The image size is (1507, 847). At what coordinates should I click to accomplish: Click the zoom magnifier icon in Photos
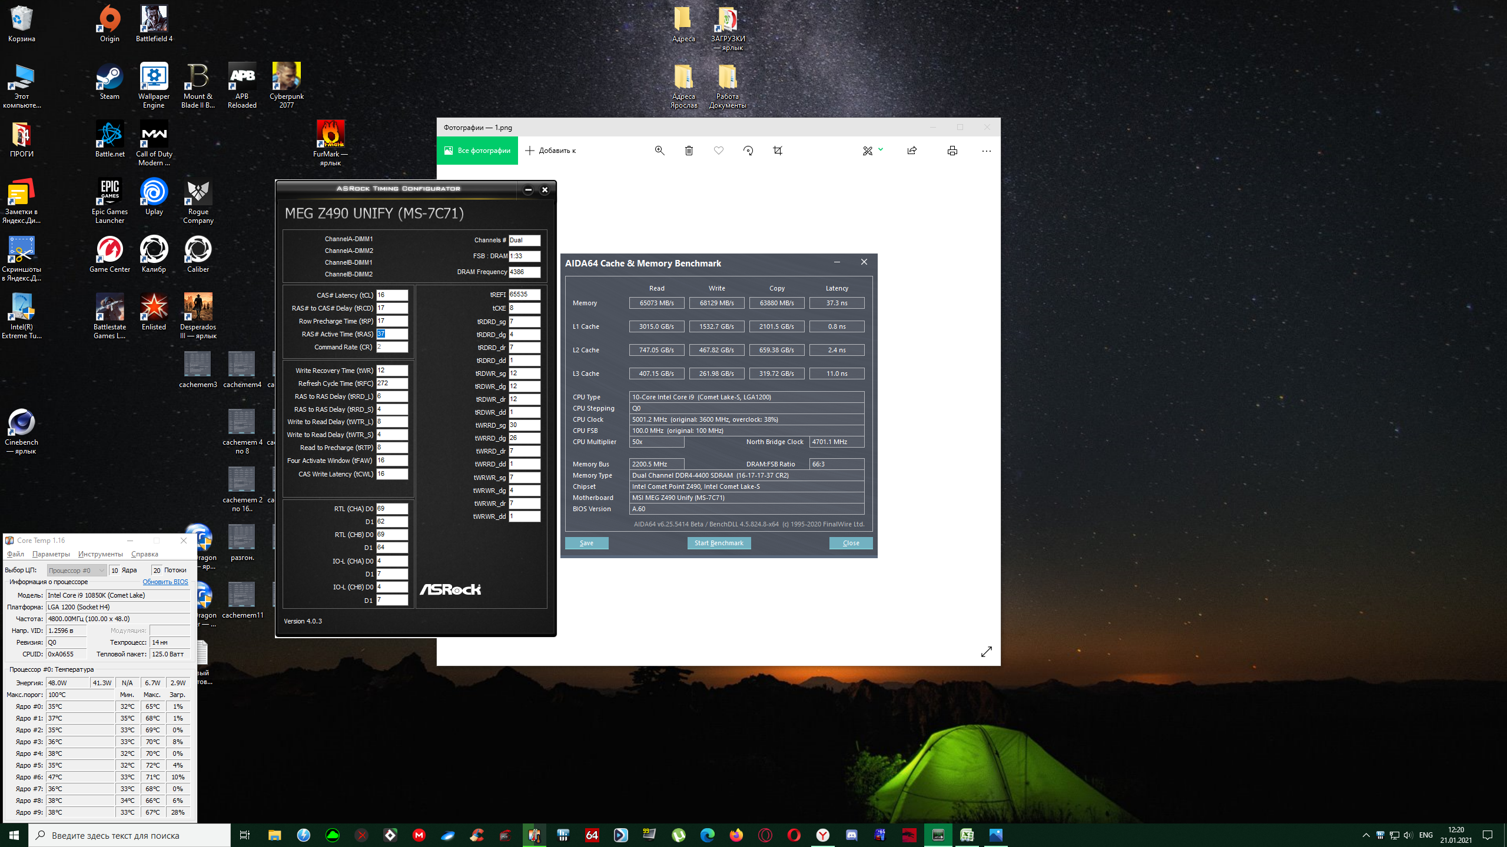(x=659, y=151)
